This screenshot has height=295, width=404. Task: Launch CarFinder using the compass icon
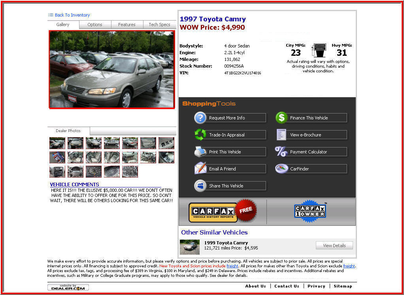(x=281, y=169)
